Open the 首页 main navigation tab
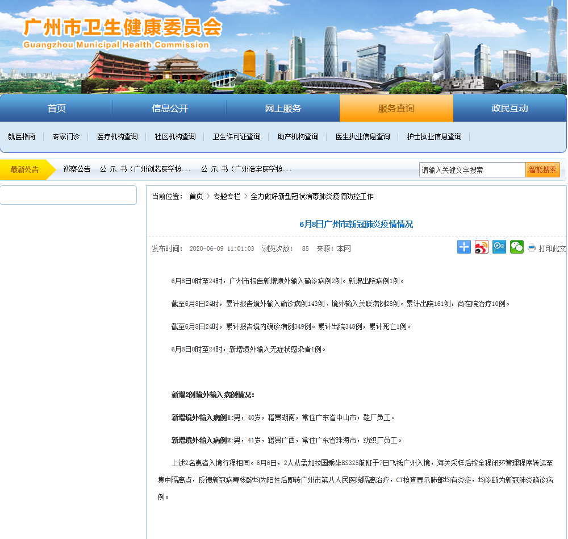The image size is (568, 539). pos(56,108)
